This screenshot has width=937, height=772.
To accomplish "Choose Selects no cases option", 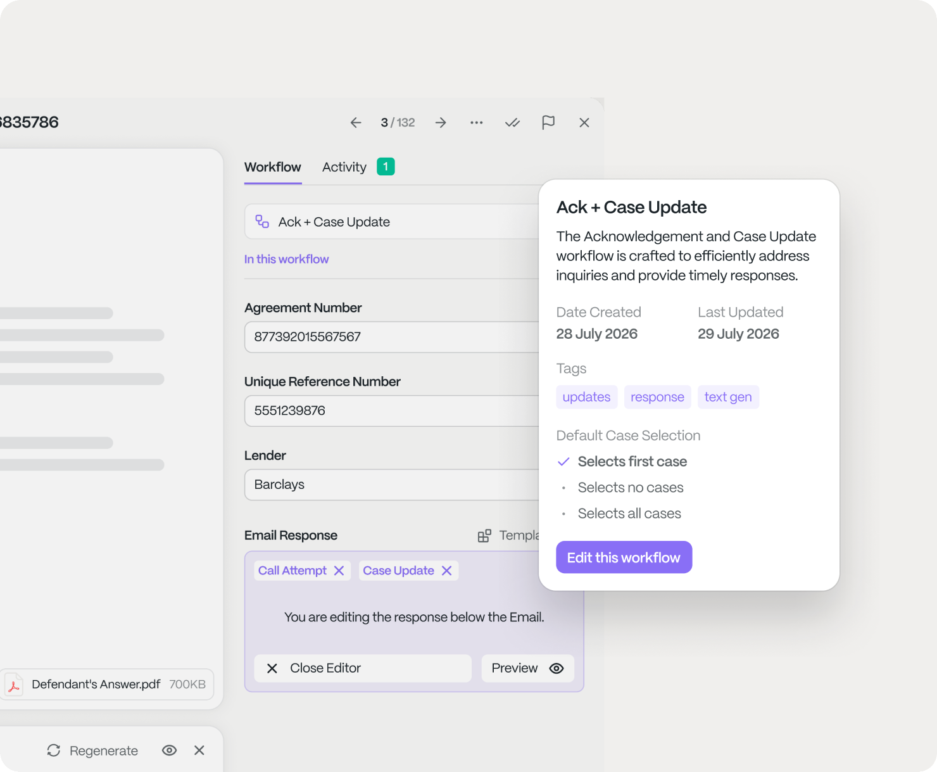I will 620,488.
